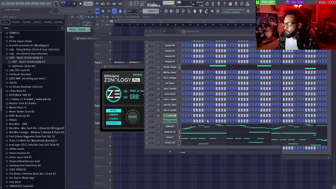Image resolution: width=336 pixels, height=189 pixels.
Task: Toggle the 3-2-1 countdown before recording
Action: 109,4
